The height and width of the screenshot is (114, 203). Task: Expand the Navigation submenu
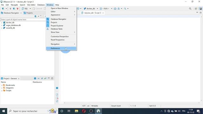pyautogui.click(x=61, y=44)
